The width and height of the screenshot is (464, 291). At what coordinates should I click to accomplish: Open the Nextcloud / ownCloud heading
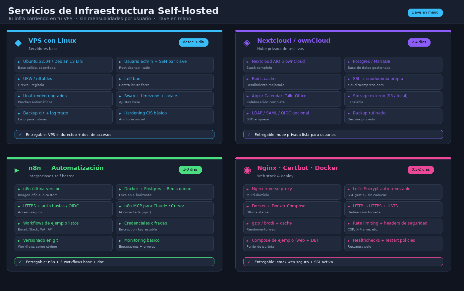294,41
